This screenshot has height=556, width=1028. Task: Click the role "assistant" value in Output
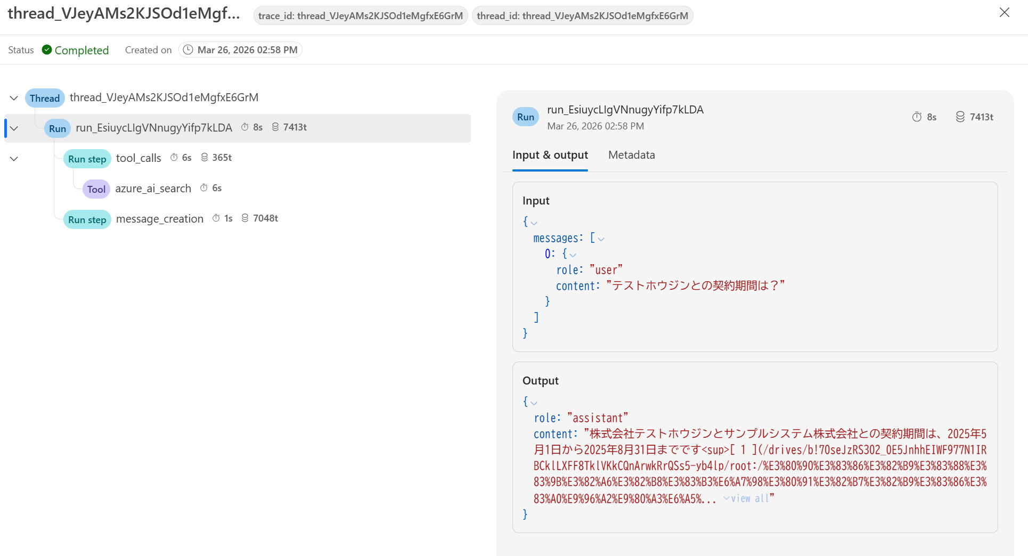point(598,418)
